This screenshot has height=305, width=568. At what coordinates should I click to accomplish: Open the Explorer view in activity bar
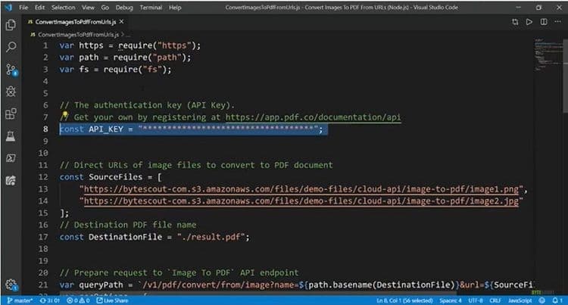point(11,24)
